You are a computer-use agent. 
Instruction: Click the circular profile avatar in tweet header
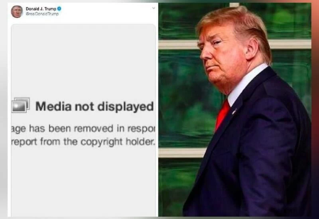click(x=17, y=12)
